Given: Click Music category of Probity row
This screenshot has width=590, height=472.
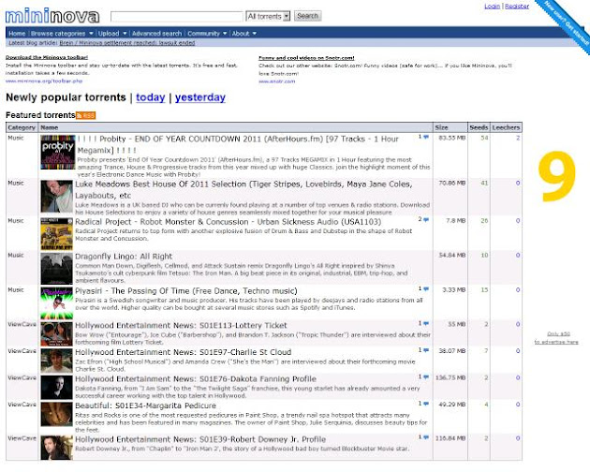Looking at the screenshot, I should point(16,139).
